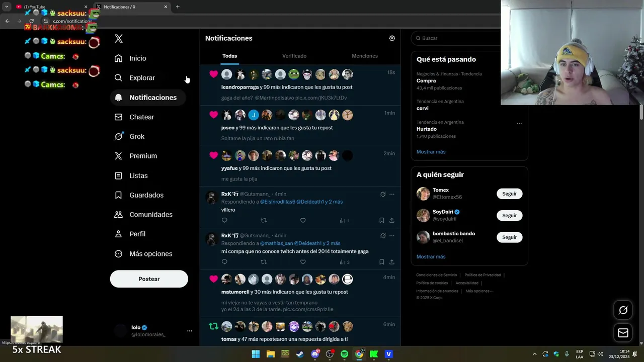
Task: Click the Perfil icon in the sidebar
Action: pos(119,234)
